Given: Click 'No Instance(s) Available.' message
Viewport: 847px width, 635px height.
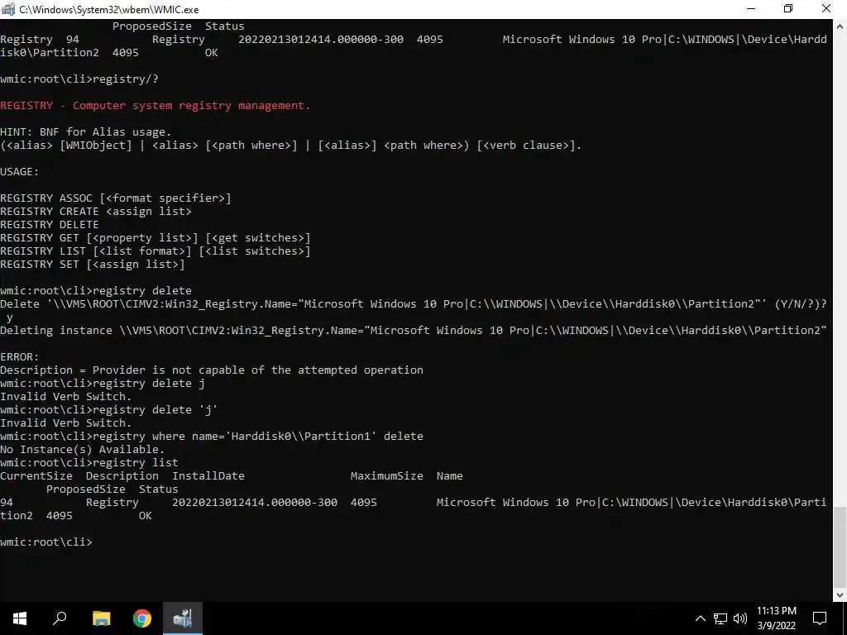Looking at the screenshot, I should [x=82, y=449].
